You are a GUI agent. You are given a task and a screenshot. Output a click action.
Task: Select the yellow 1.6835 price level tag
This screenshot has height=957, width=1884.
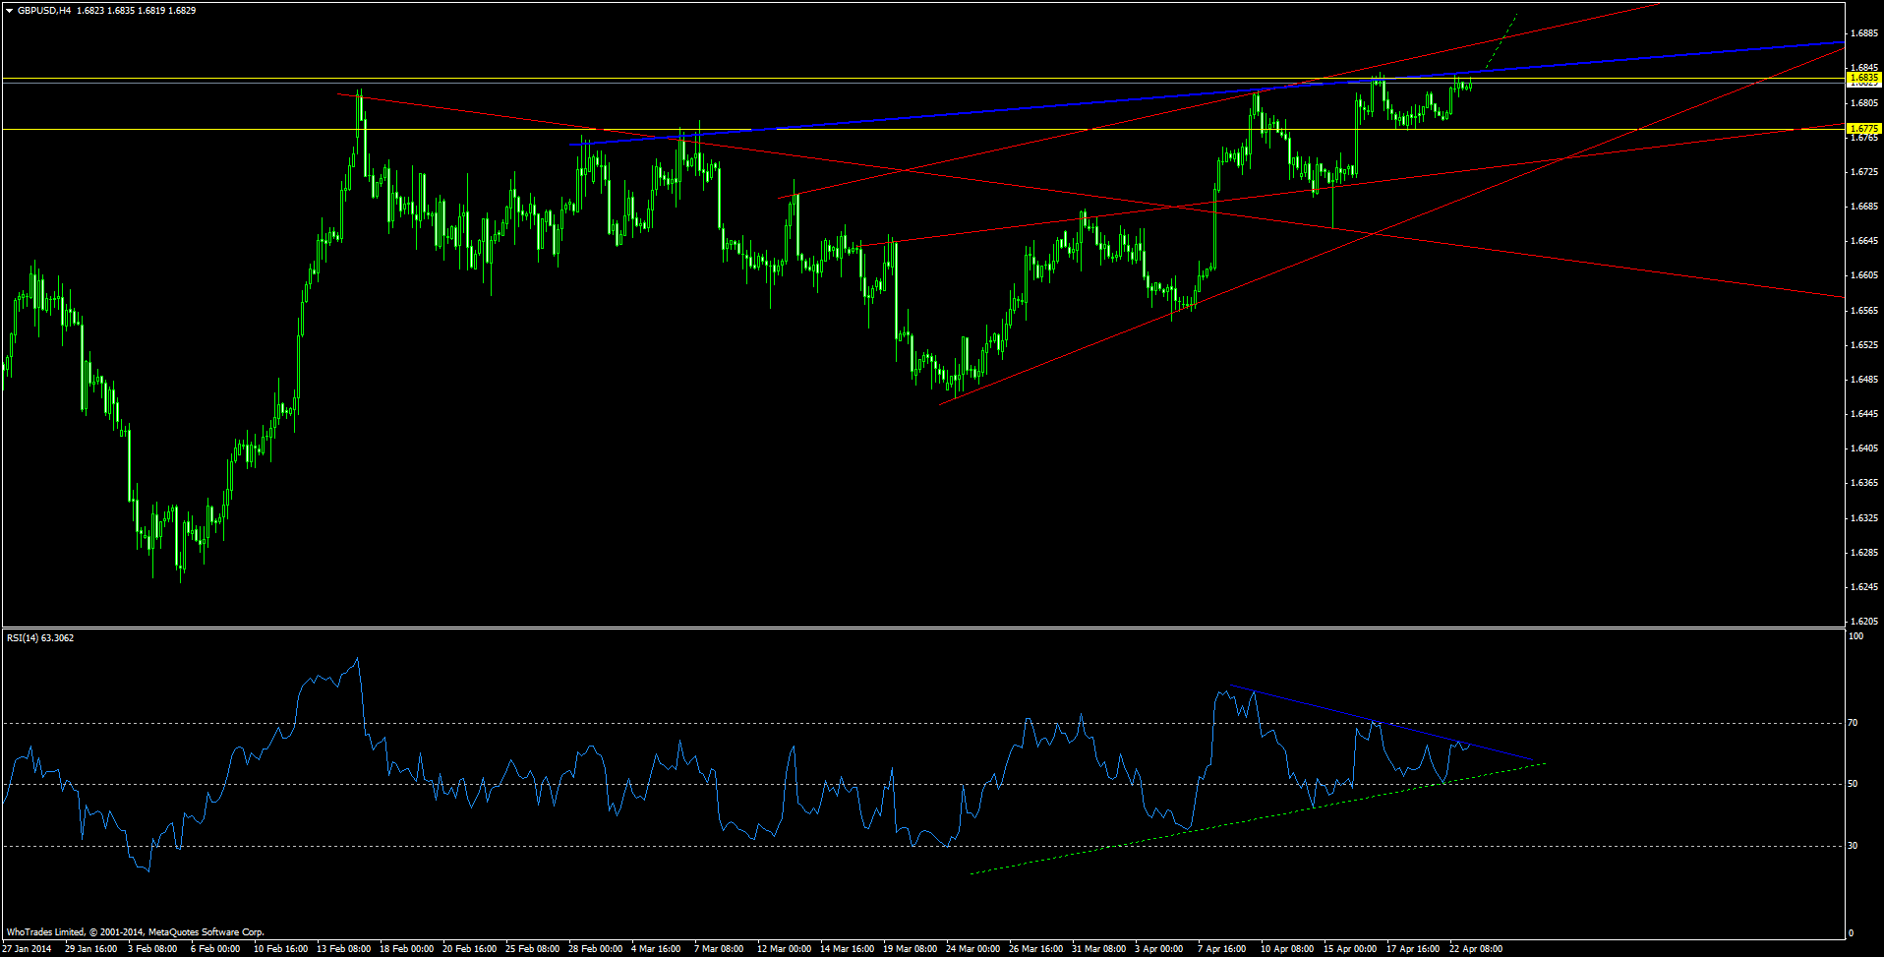(x=1863, y=77)
